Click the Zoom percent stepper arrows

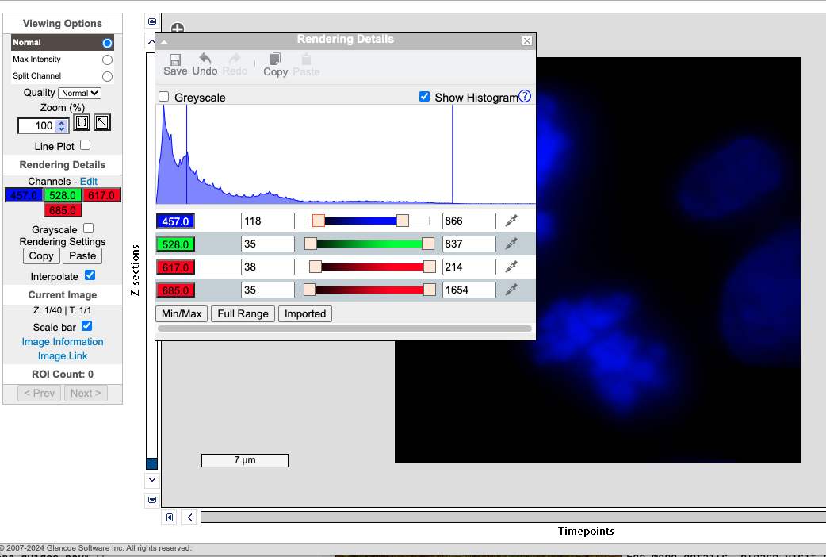click(62, 125)
